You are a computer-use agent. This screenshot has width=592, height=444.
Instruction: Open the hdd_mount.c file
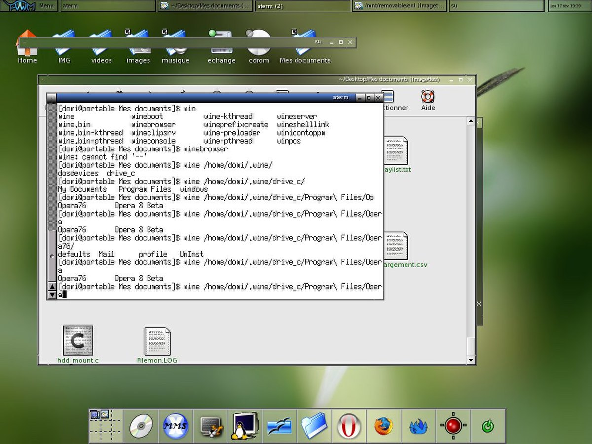78,344
